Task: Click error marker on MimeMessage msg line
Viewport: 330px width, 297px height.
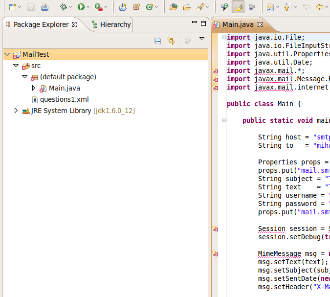Action: pos(215,253)
